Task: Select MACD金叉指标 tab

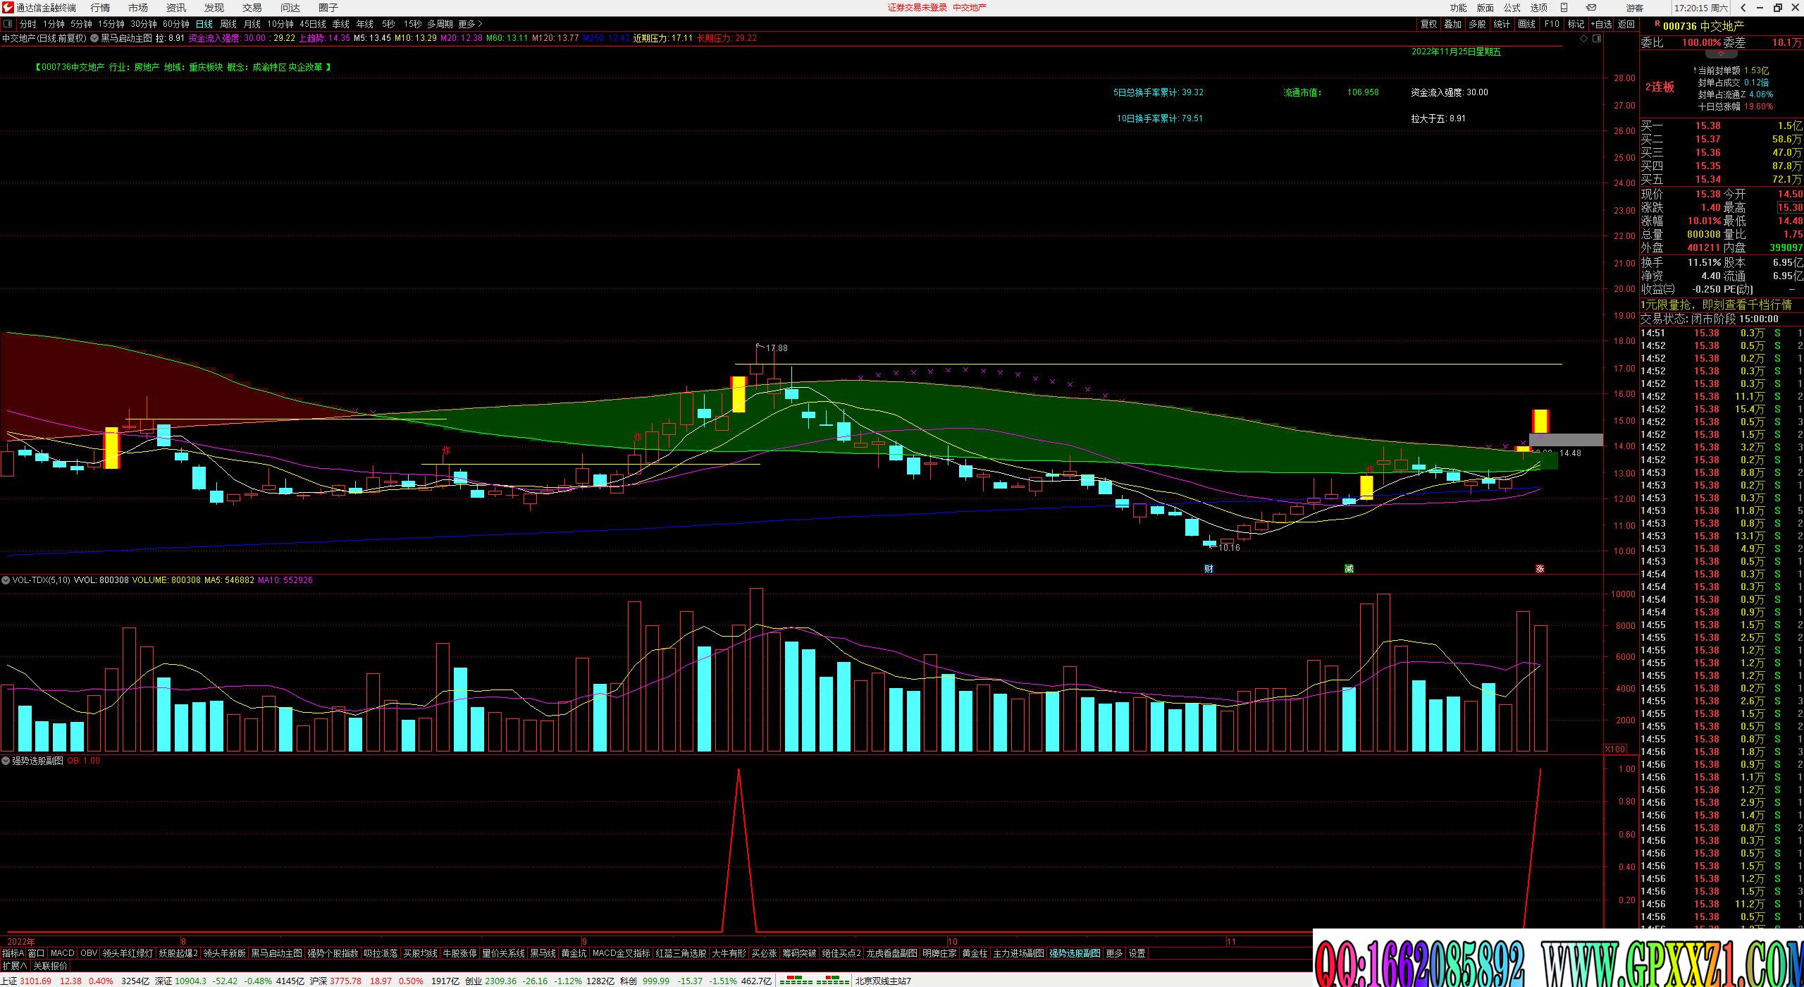Action: (x=622, y=953)
